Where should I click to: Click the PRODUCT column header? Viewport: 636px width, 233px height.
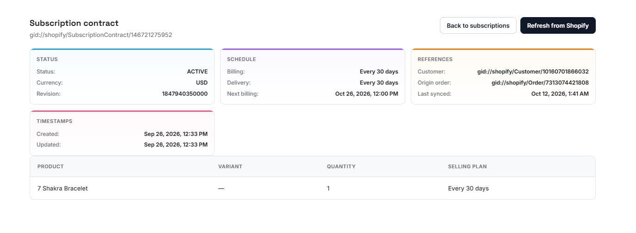coord(50,166)
